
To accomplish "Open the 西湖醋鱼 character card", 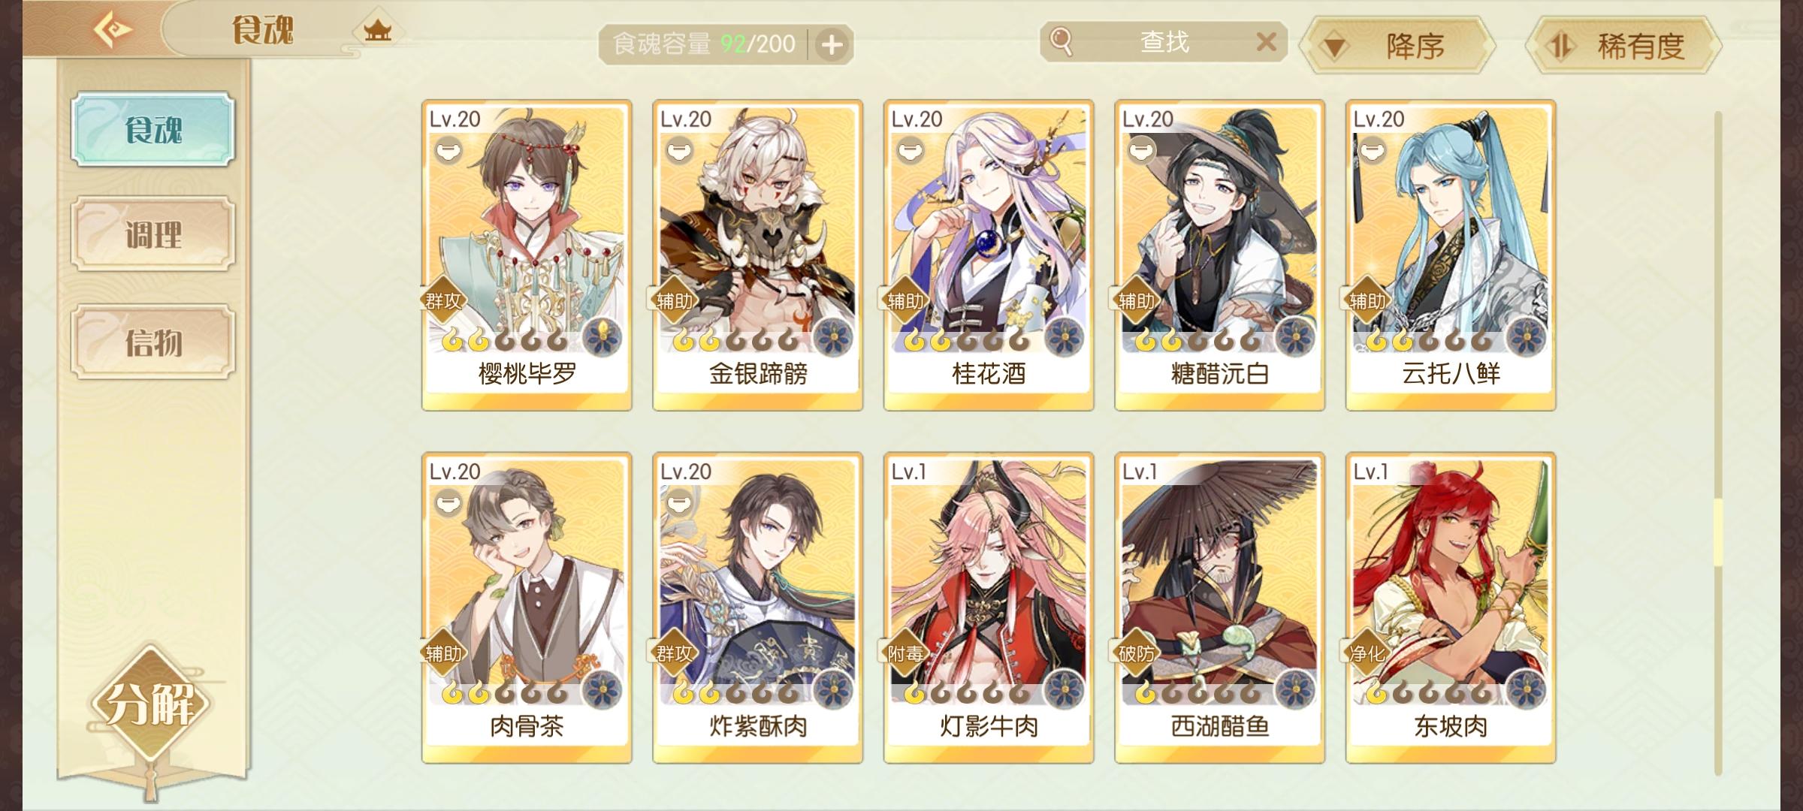I will (1219, 607).
